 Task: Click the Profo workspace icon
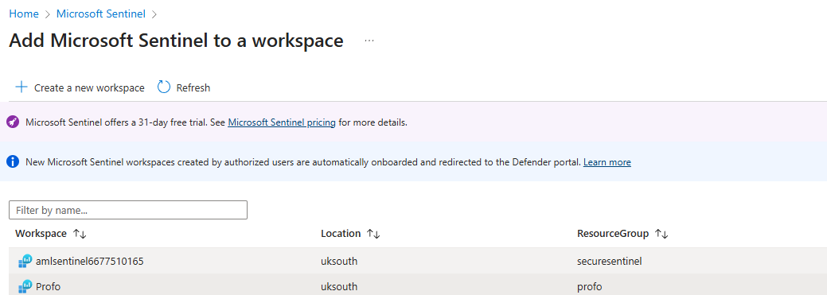(x=25, y=287)
